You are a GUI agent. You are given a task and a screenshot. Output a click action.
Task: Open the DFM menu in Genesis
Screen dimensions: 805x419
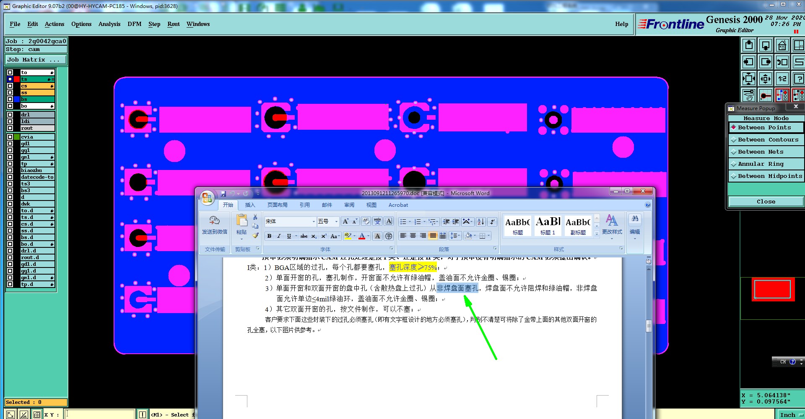click(135, 24)
